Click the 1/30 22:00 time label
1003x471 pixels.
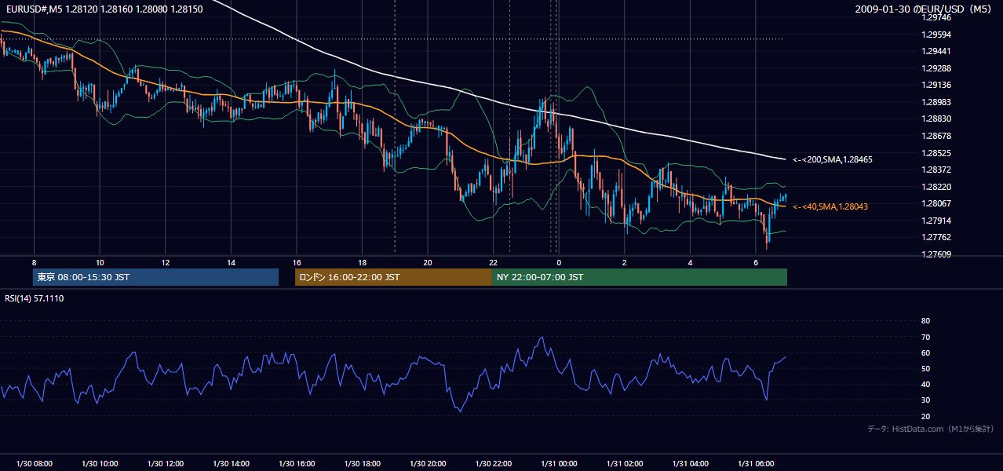(493, 464)
